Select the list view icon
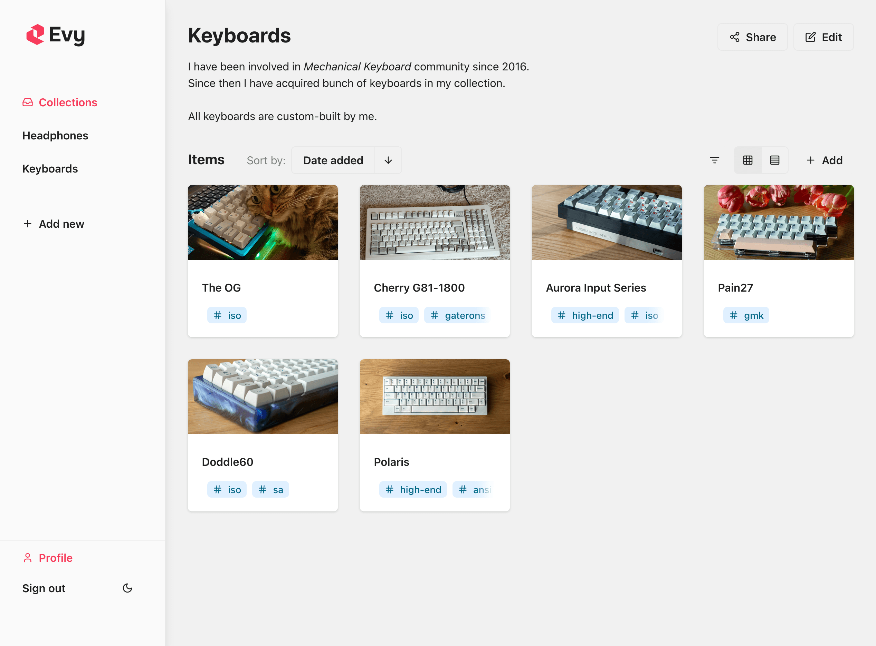The height and width of the screenshot is (646, 876). click(775, 160)
